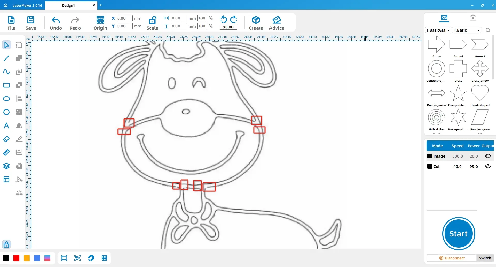Toggle visibility of the Cut layer
This screenshot has height=267, width=496.
click(488, 166)
